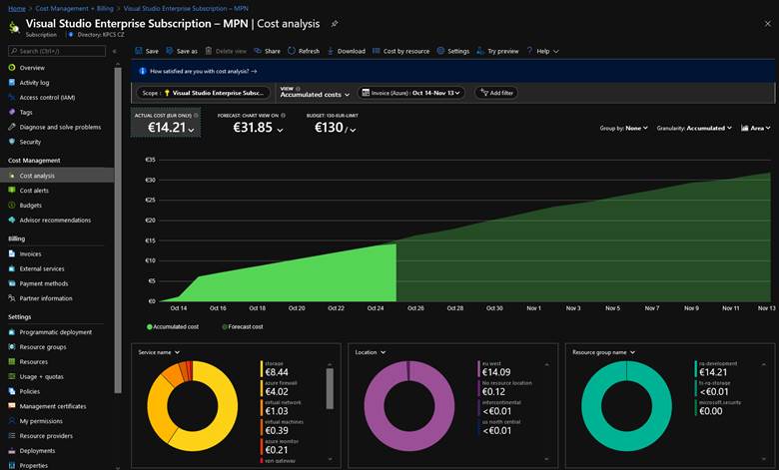Click the left sidebar scrollbar
This screenshot has height=470, width=779.
[x=118, y=231]
